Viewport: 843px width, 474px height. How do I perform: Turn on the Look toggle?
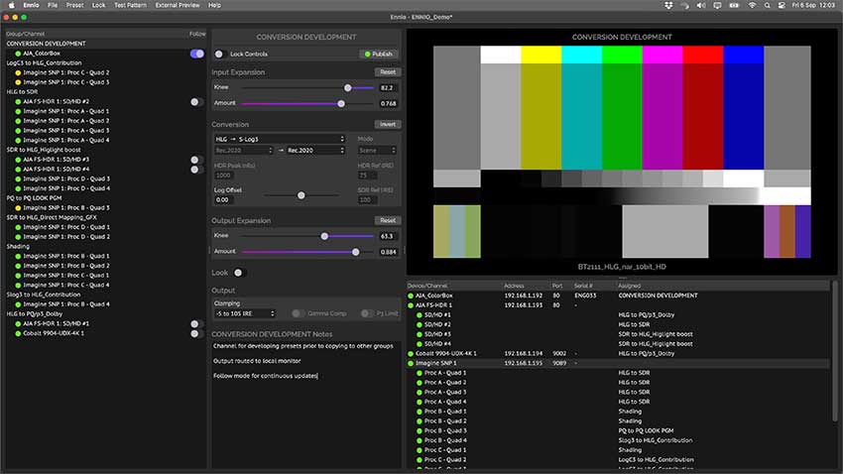[x=238, y=272]
